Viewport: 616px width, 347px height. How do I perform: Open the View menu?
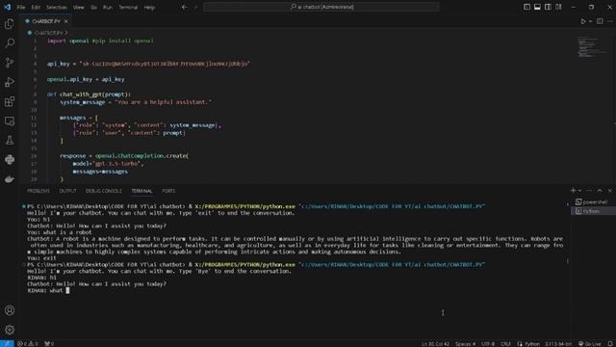coord(79,7)
